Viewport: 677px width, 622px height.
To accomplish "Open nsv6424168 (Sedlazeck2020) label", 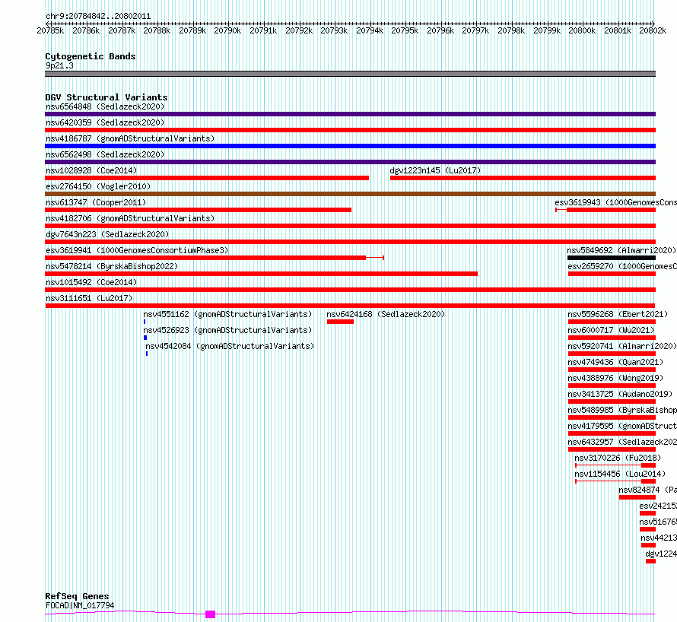I will click(x=386, y=314).
